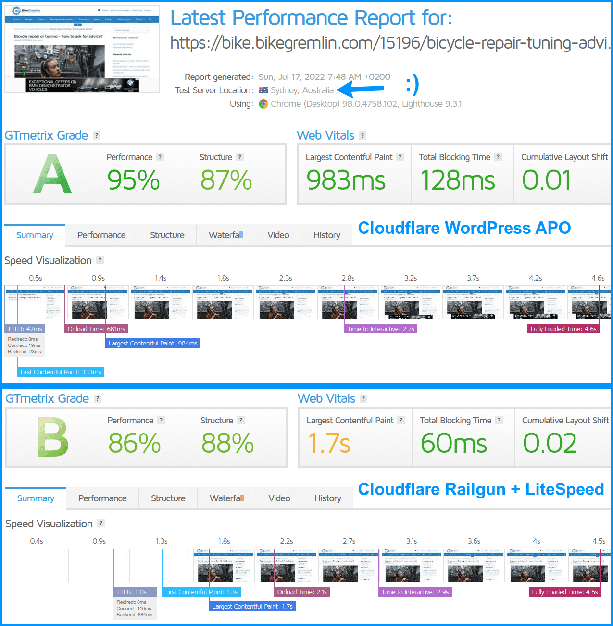Click the Speed Visualization help icon in grade A report

pyautogui.click(x=100, y=260)
